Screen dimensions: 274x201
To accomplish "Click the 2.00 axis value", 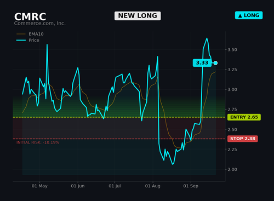I will coord(232,169).
